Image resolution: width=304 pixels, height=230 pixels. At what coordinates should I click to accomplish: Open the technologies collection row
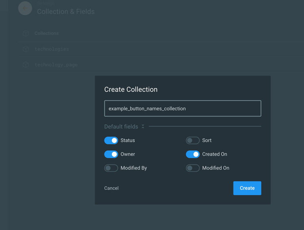coord(52,49)
